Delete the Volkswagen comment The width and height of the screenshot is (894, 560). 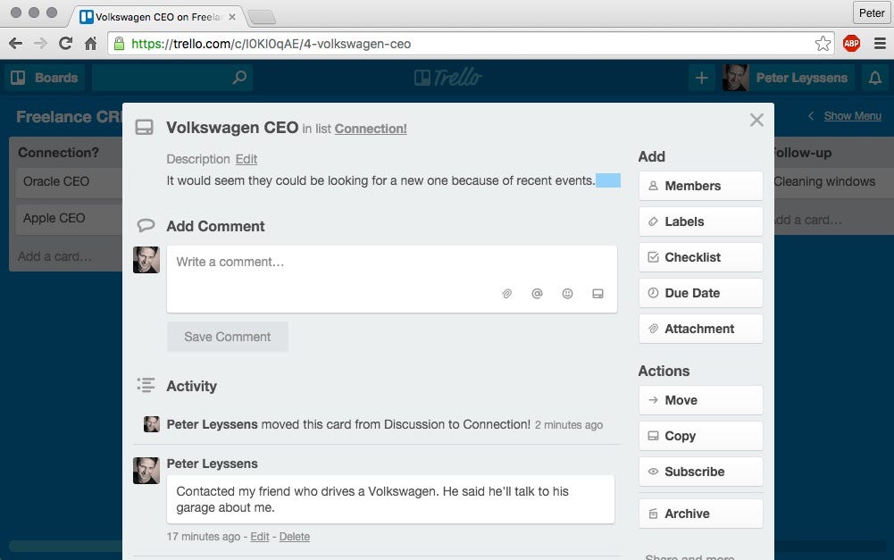pyautogui.click(x=295, y=537)
